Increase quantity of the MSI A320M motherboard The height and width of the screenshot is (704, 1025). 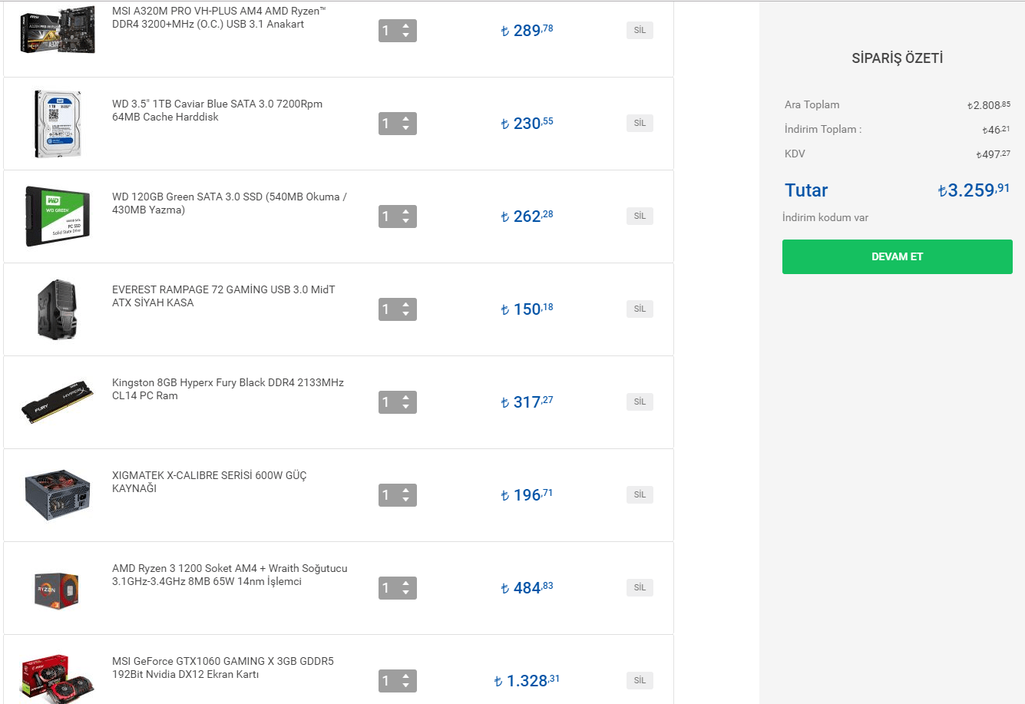[406, 26]
